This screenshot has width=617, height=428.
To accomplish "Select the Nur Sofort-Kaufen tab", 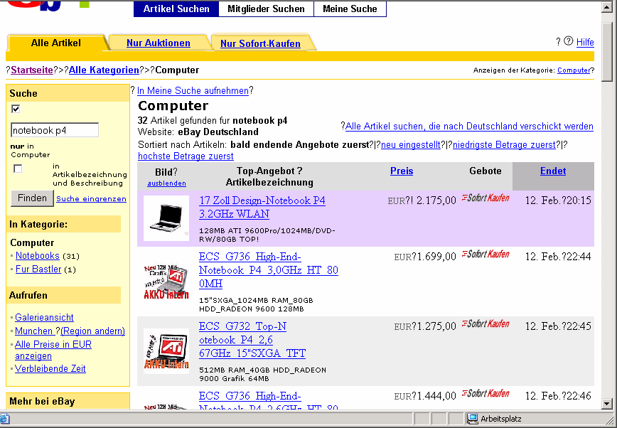I will click(260, 43).
